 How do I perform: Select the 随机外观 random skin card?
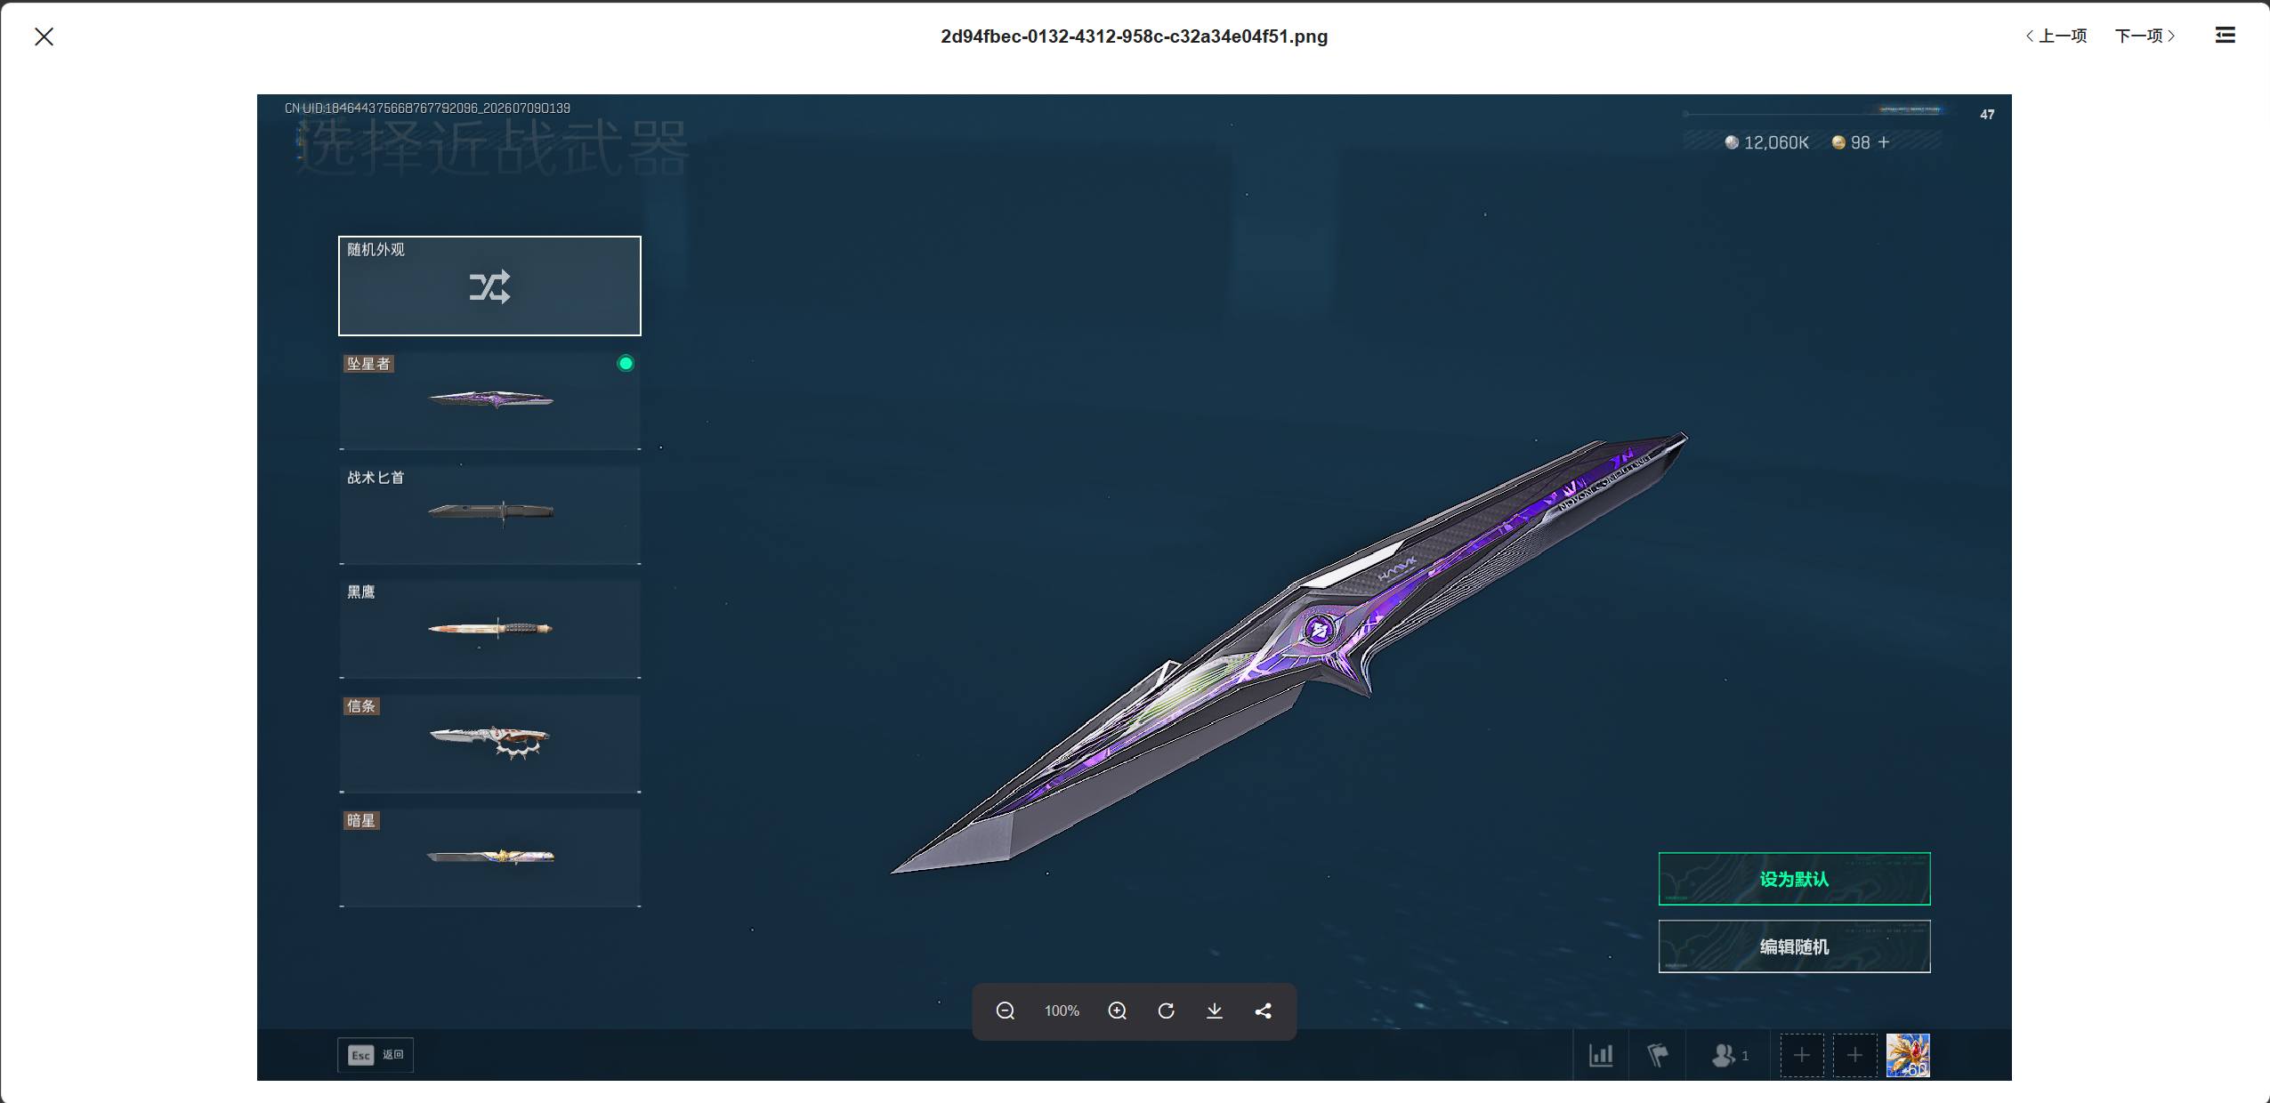489,286
